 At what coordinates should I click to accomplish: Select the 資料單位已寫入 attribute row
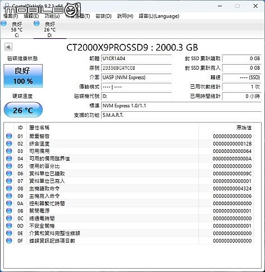(x=129, y=181)
